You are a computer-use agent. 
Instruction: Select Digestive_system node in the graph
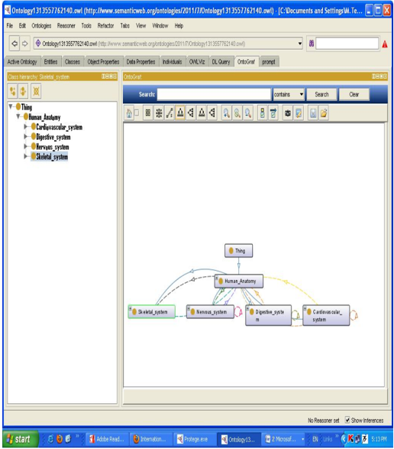(268, 315)
